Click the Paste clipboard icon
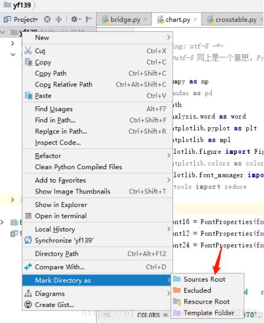 click(x=28, y=96)
